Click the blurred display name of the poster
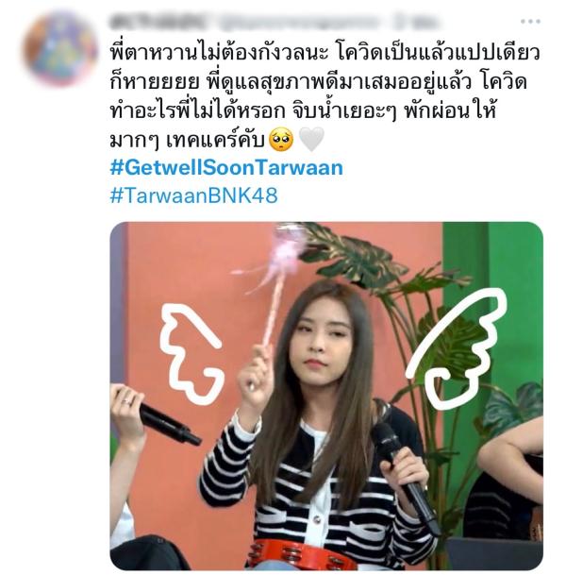The image size is (566, 575). pos(158,22)
